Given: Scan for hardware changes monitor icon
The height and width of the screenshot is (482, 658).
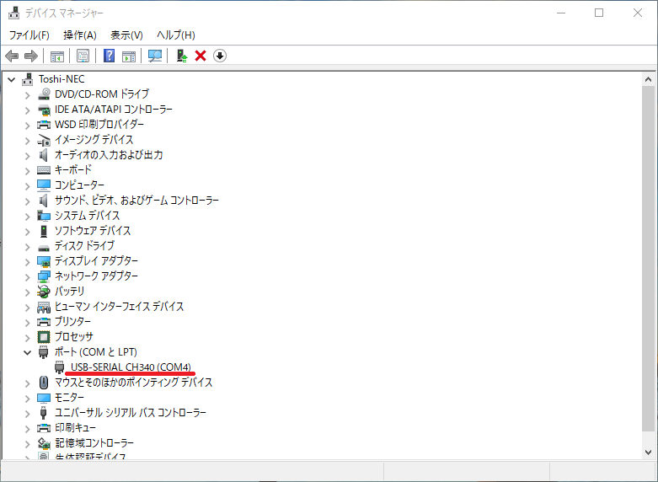Looking at the screenshot, I should point(155,56).
